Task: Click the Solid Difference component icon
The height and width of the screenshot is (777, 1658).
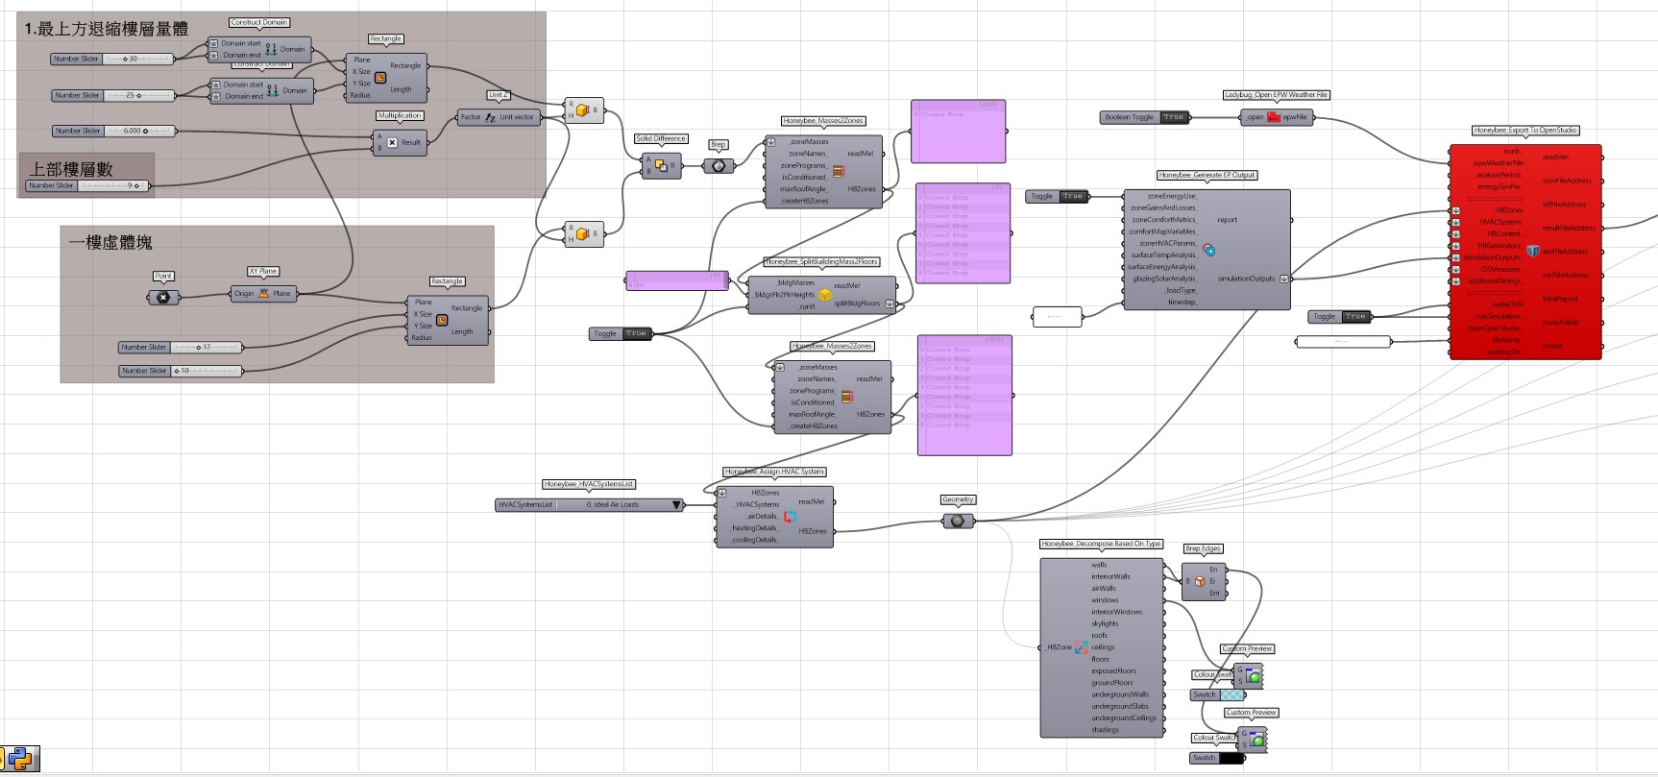Action: [x=661, y=166]
